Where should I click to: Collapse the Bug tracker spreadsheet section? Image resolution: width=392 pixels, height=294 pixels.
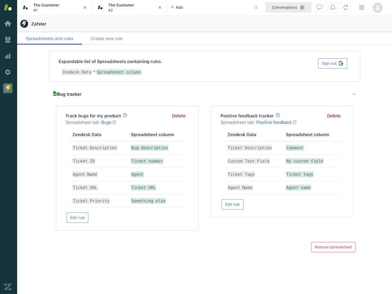354,94
